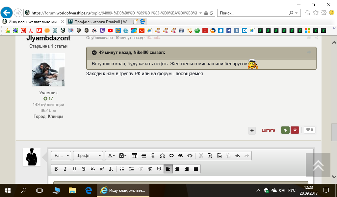This screenshot has height=197, width=337.
Task: Toggle underline formatting in the editor
Action: (x=74, y=169)
